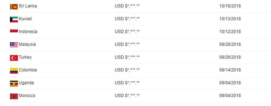The image size is (271, 106).
Task: Select the Sri Lanka country name
Action: (x=28, y=6)
